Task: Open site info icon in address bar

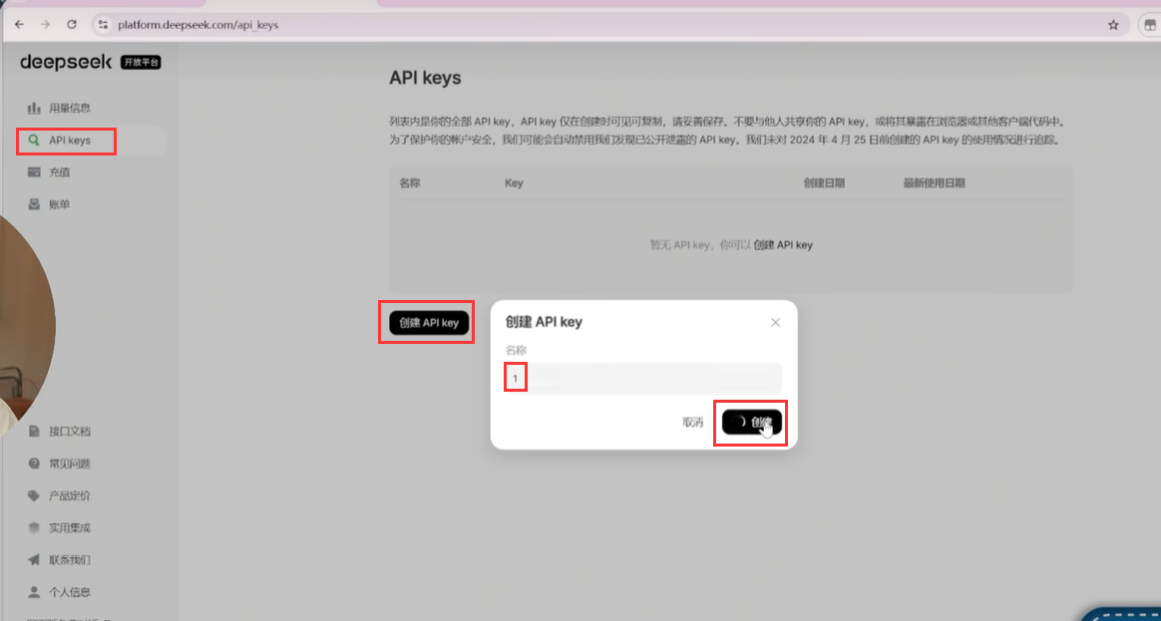Action: (104, 25)
